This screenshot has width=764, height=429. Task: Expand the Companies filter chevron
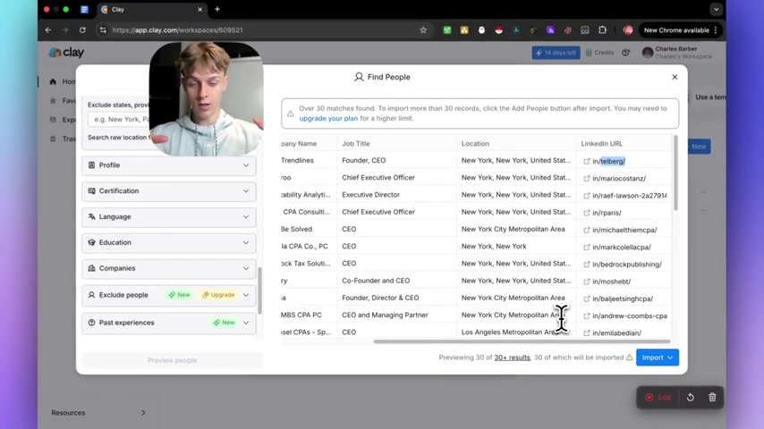pyautogui.click(x=246, y=268)
